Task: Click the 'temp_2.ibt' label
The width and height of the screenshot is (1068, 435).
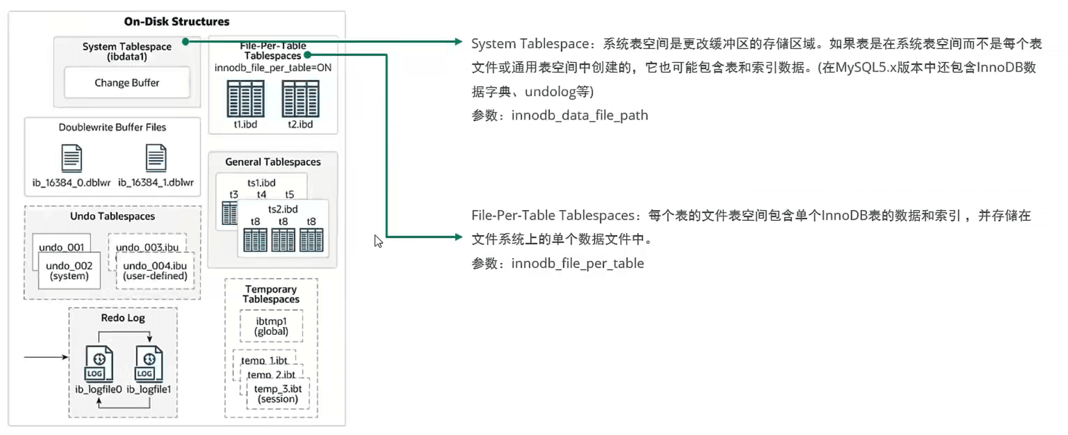Action: point(271,375)
